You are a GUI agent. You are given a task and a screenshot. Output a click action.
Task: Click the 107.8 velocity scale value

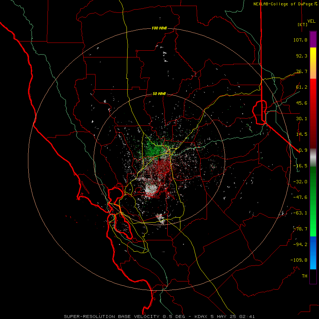[300, 40]
